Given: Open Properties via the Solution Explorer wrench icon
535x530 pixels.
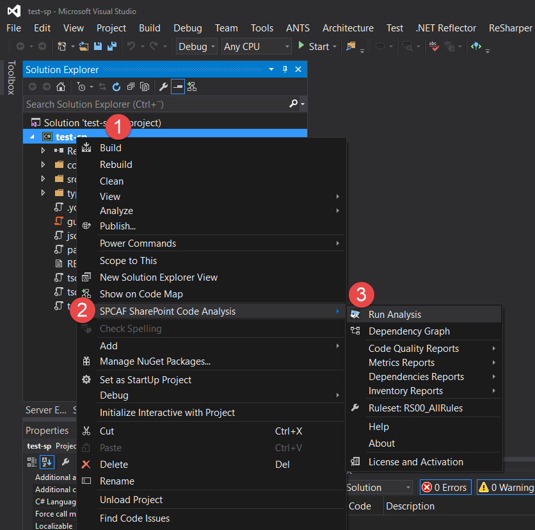Looking at the screenshot, I should click(163, 87).
